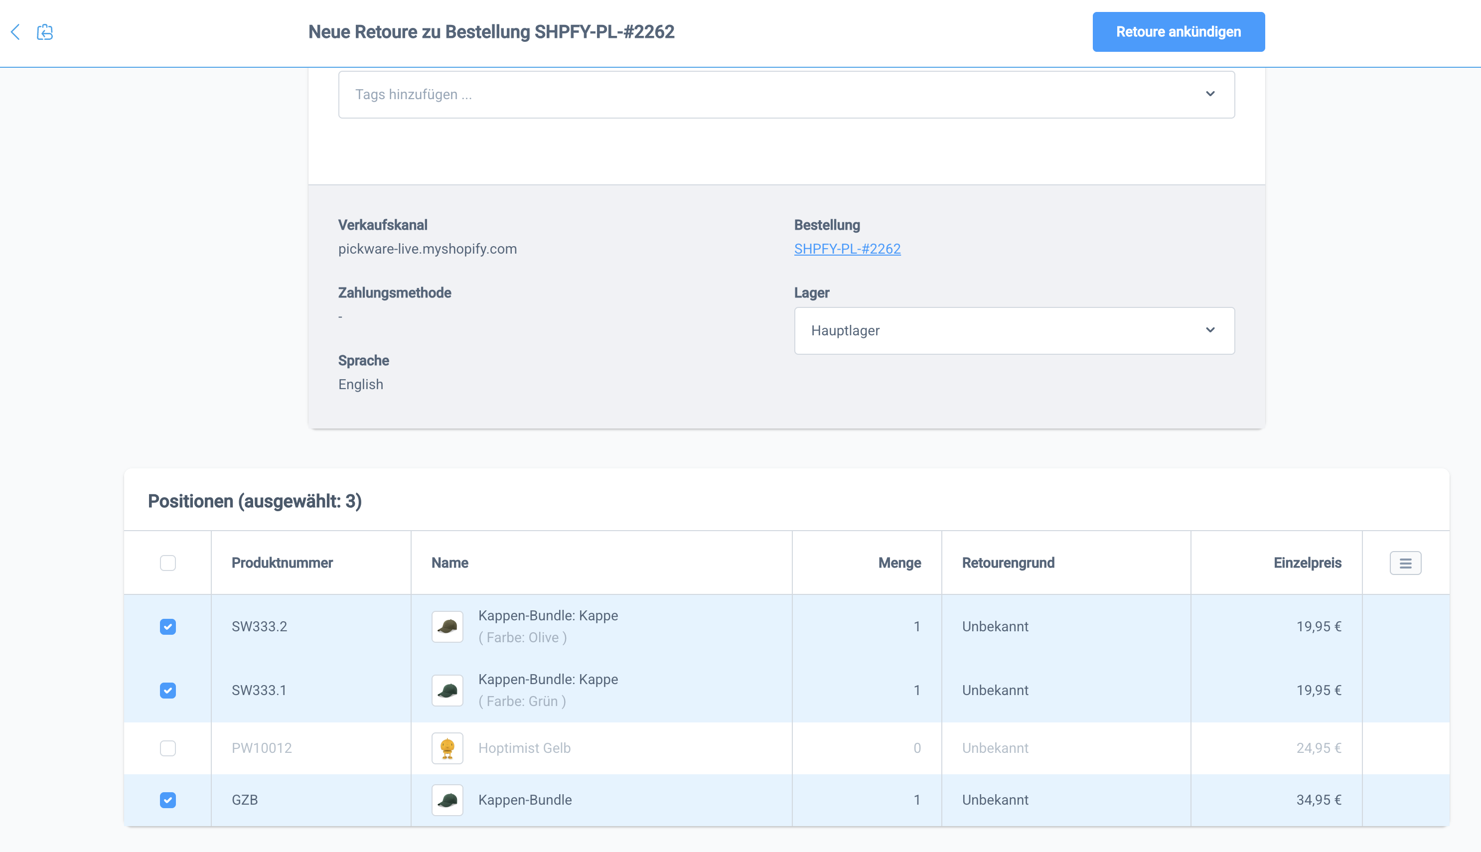Uncheck the SW333.2 row checkbox
1481x852 pixels.
pyautogui.click(x=168, y=627)
